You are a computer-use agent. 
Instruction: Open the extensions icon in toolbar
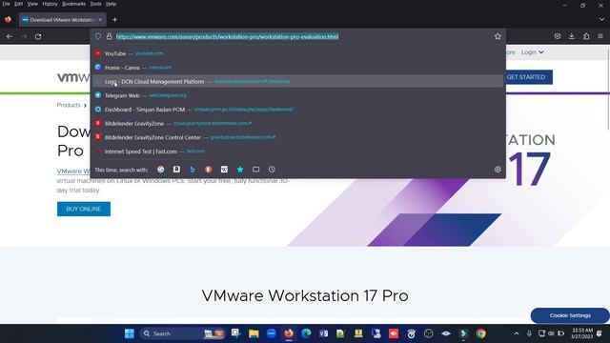(x=586, y=36)
